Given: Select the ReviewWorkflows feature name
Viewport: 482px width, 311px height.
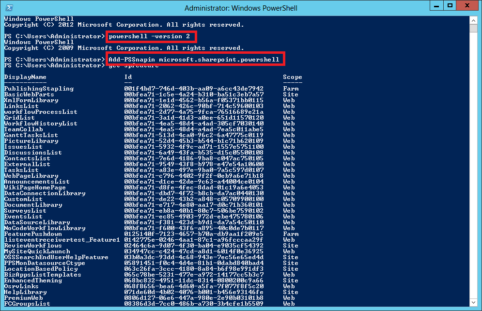Looking at the screenshot, I should click(x=33, y=246).
